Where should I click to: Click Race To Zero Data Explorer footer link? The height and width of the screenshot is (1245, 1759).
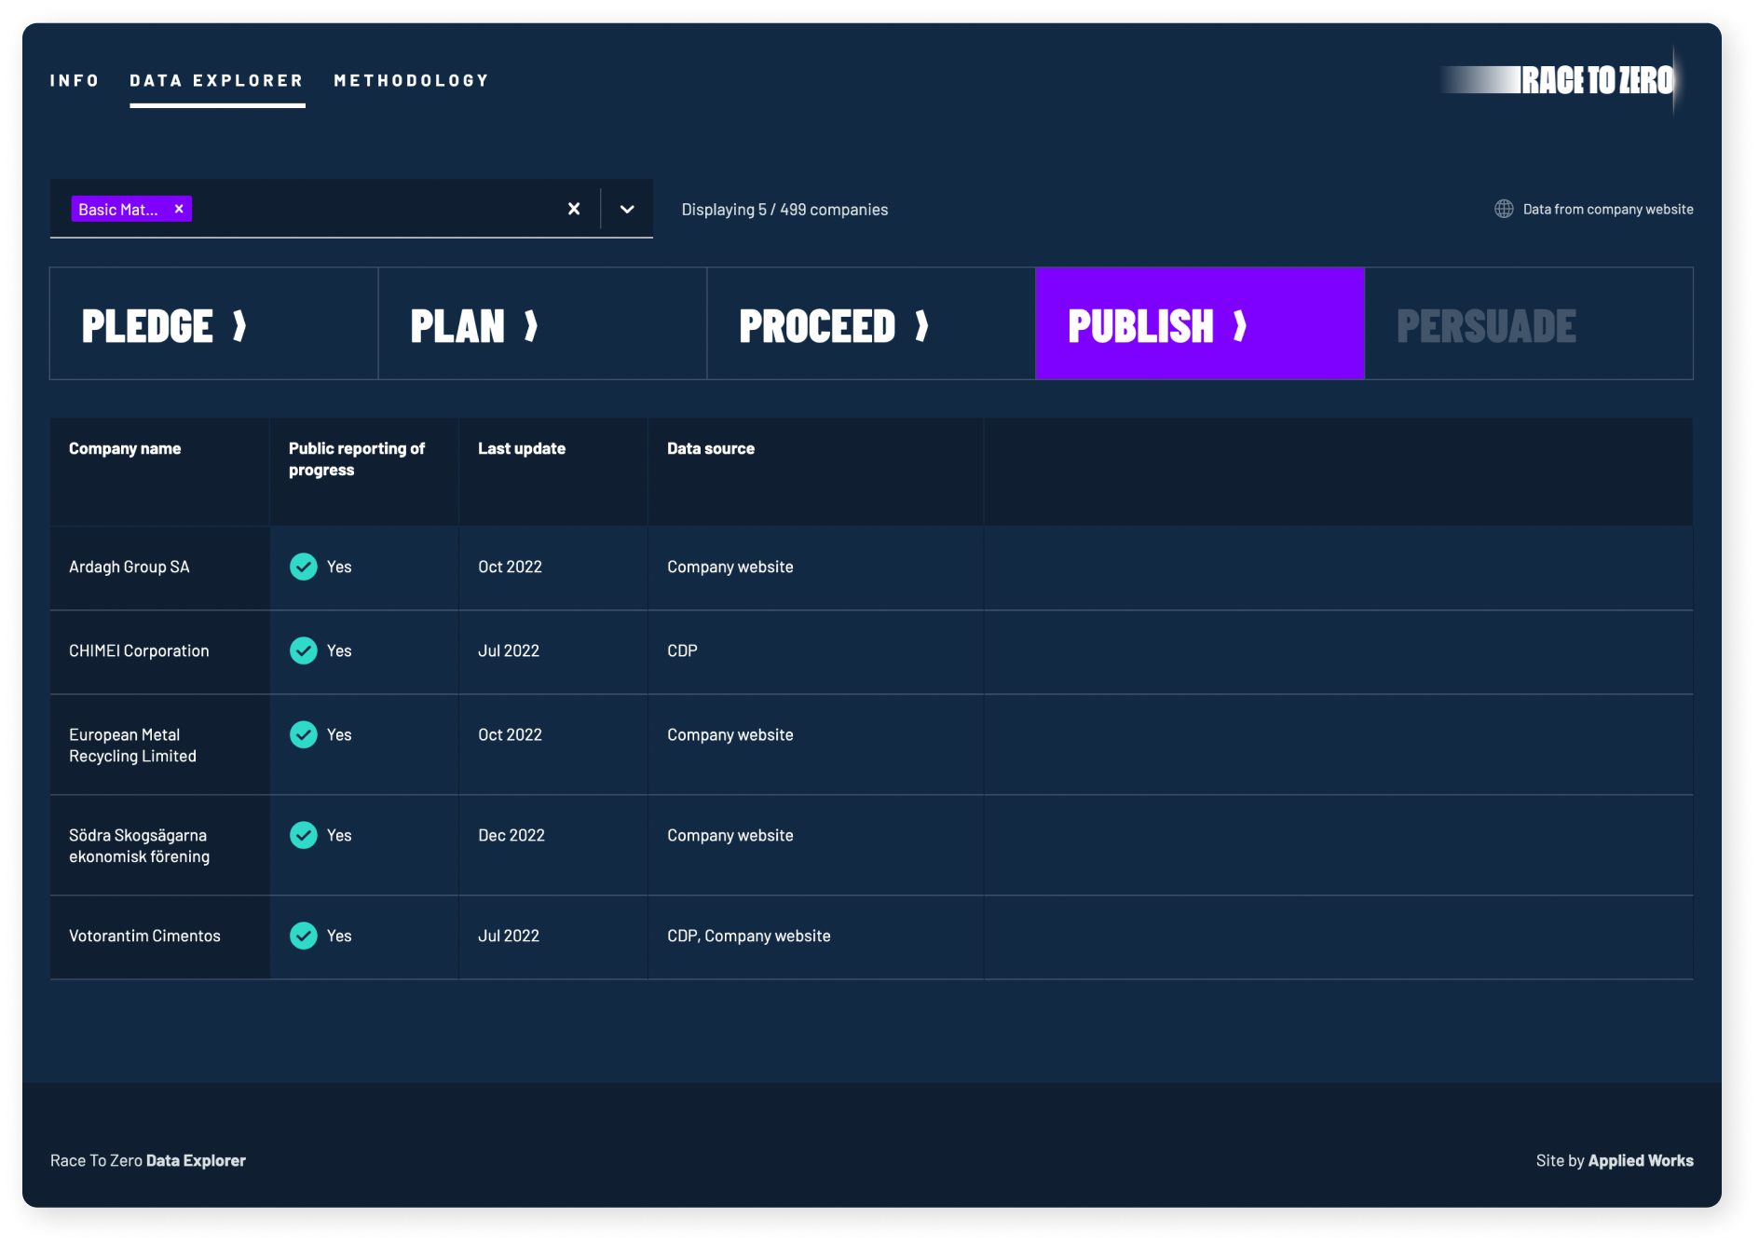click(148, 1160)
